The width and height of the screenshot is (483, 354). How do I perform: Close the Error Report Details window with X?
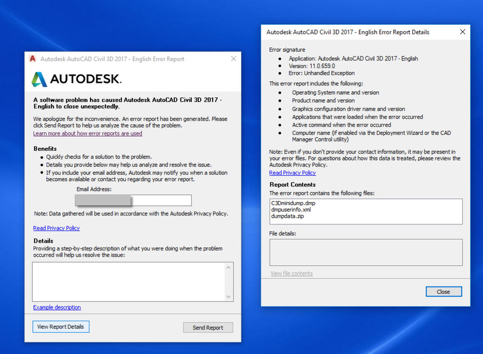coord(462,32)
